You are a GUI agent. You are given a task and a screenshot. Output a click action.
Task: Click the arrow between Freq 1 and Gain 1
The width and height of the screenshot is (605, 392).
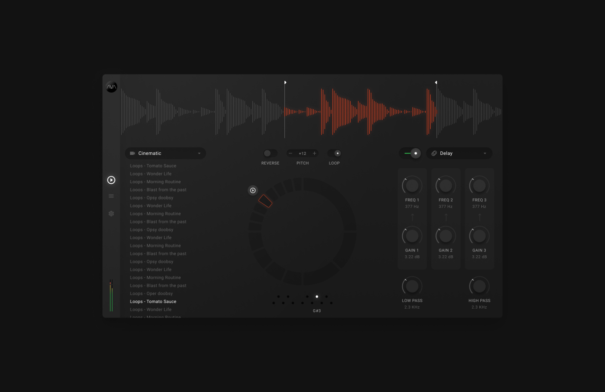[412, 217]
